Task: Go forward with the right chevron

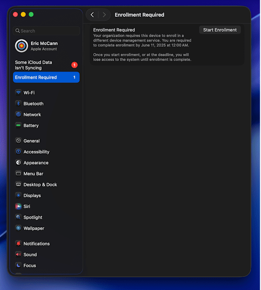Action: click(104, 15)
